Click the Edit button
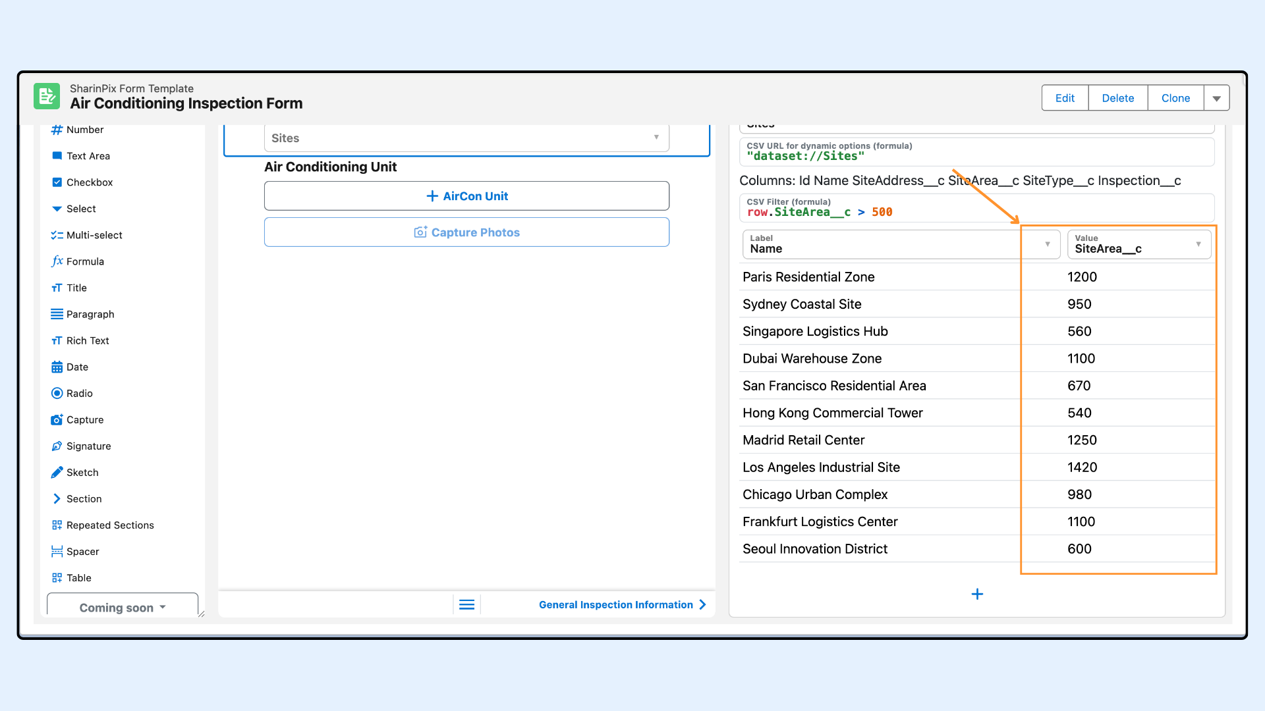Image resolution: width=1265 pixels, height=711 pixels. tap(1065, 98)
